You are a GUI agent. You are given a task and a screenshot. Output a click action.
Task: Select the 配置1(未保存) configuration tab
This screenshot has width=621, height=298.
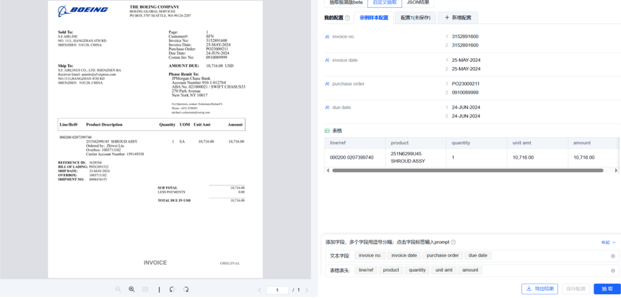(415, 18)
